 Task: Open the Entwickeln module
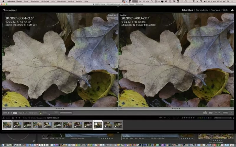pyautogui.click(x=202, y=10)
